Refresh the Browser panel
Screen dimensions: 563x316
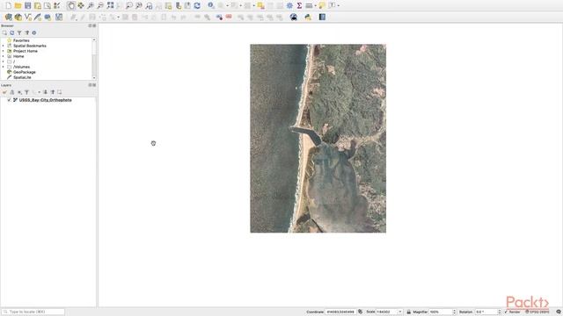pyautogui.click(x=11, y=32)
